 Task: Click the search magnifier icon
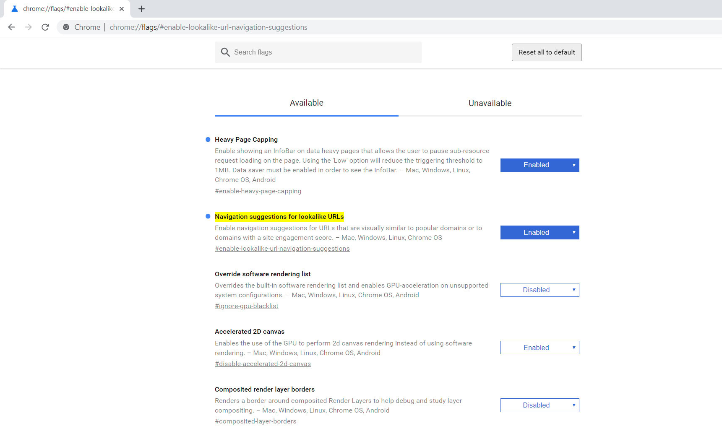[225, 52]
